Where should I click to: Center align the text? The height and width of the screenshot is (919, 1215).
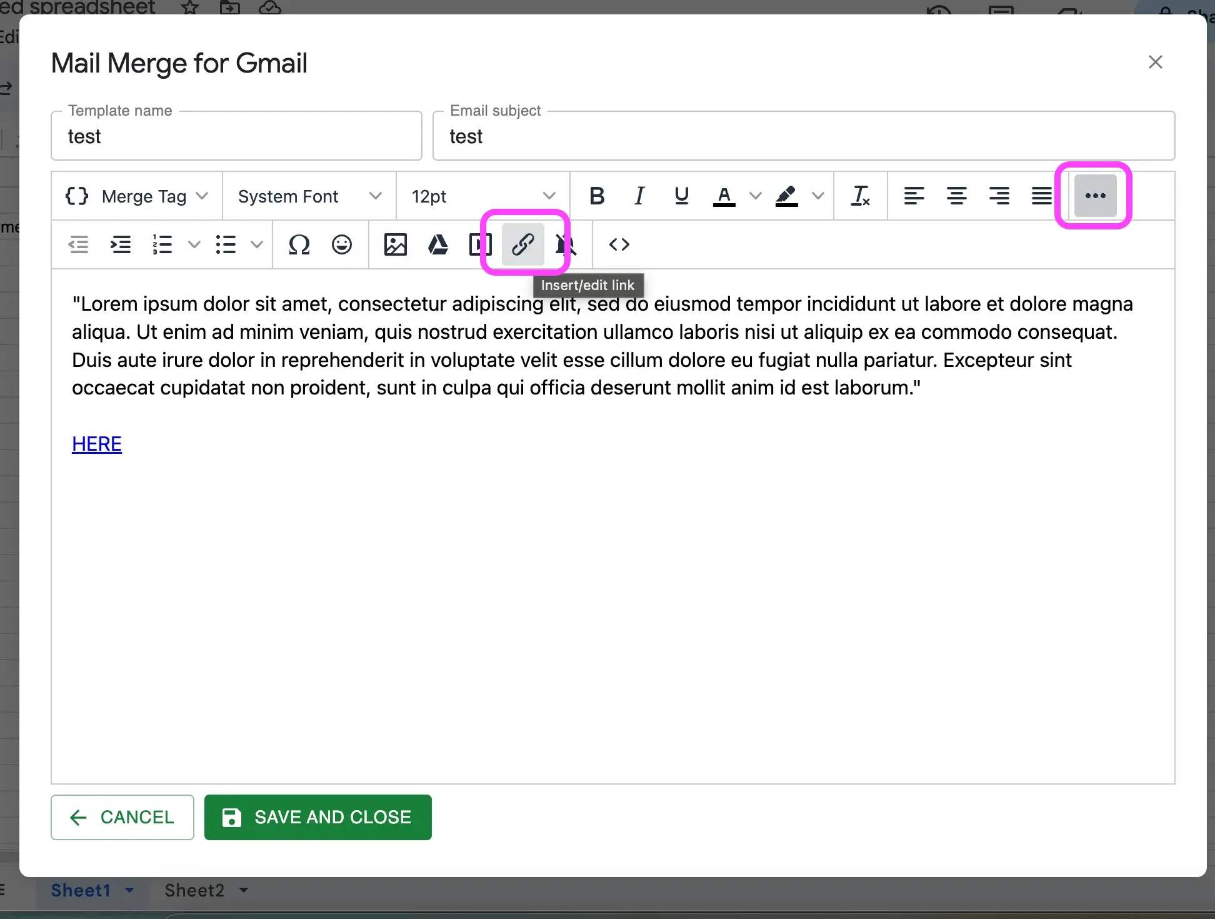[956, 196]
